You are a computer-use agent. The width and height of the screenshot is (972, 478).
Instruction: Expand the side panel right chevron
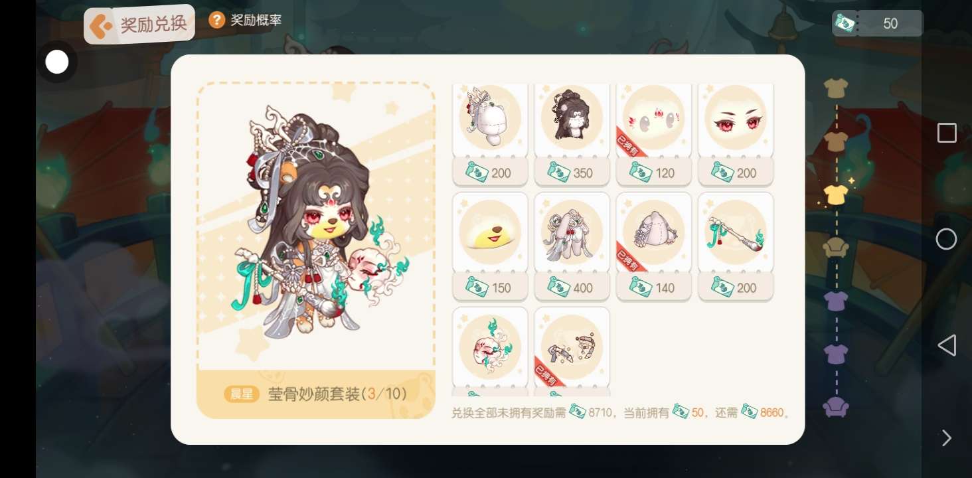[947, 438]
